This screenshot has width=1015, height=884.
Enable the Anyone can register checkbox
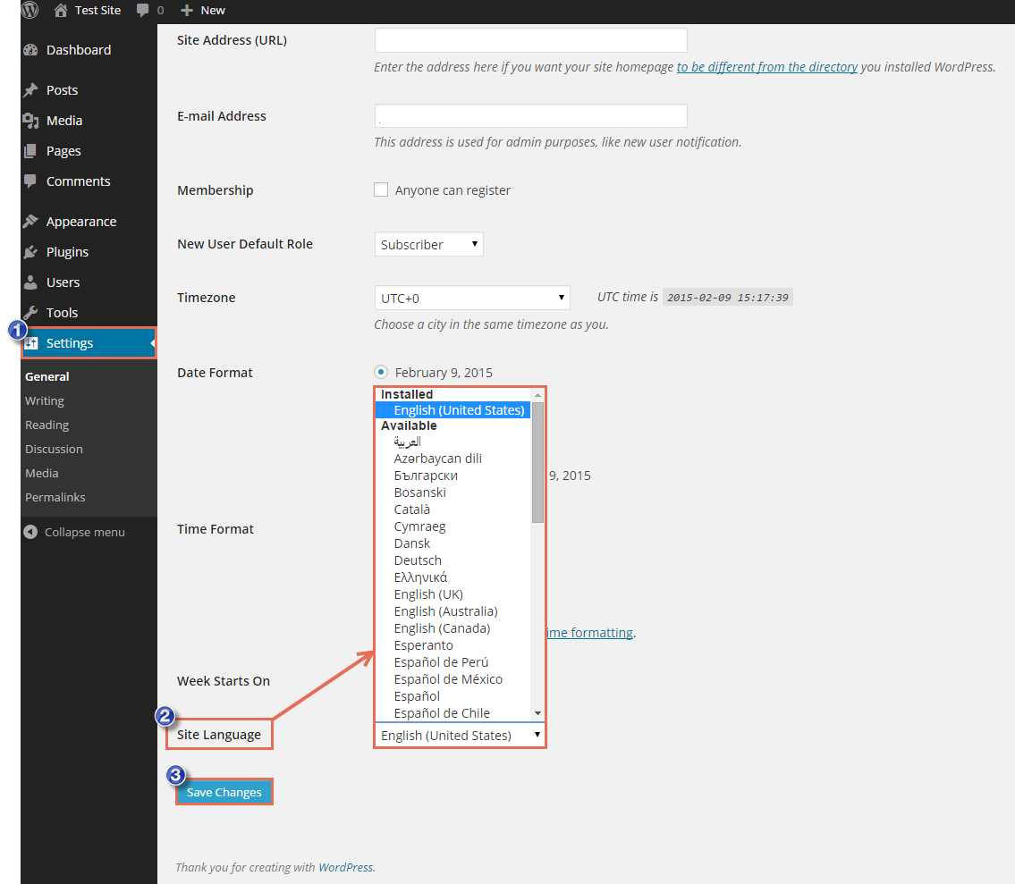pos(381,189)
